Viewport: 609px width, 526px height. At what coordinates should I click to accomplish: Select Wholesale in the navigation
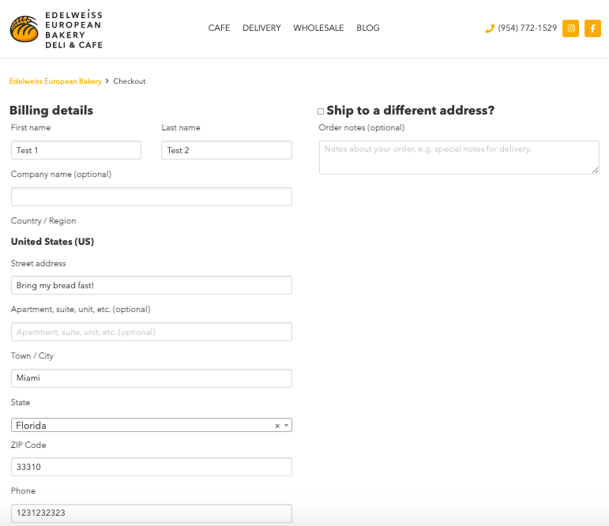(318, 28)
